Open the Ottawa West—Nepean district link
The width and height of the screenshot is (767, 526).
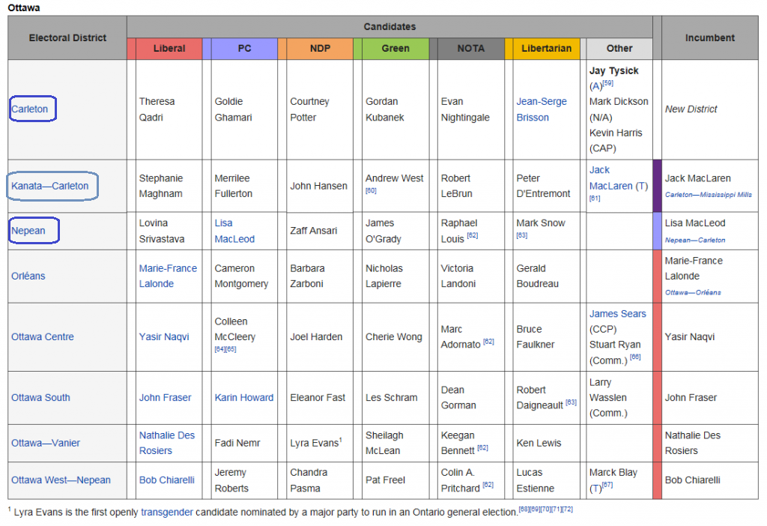pos(61,480)
